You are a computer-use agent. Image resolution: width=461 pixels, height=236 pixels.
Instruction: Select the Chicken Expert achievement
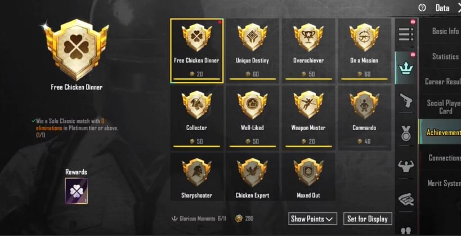(x=252, y=177)
